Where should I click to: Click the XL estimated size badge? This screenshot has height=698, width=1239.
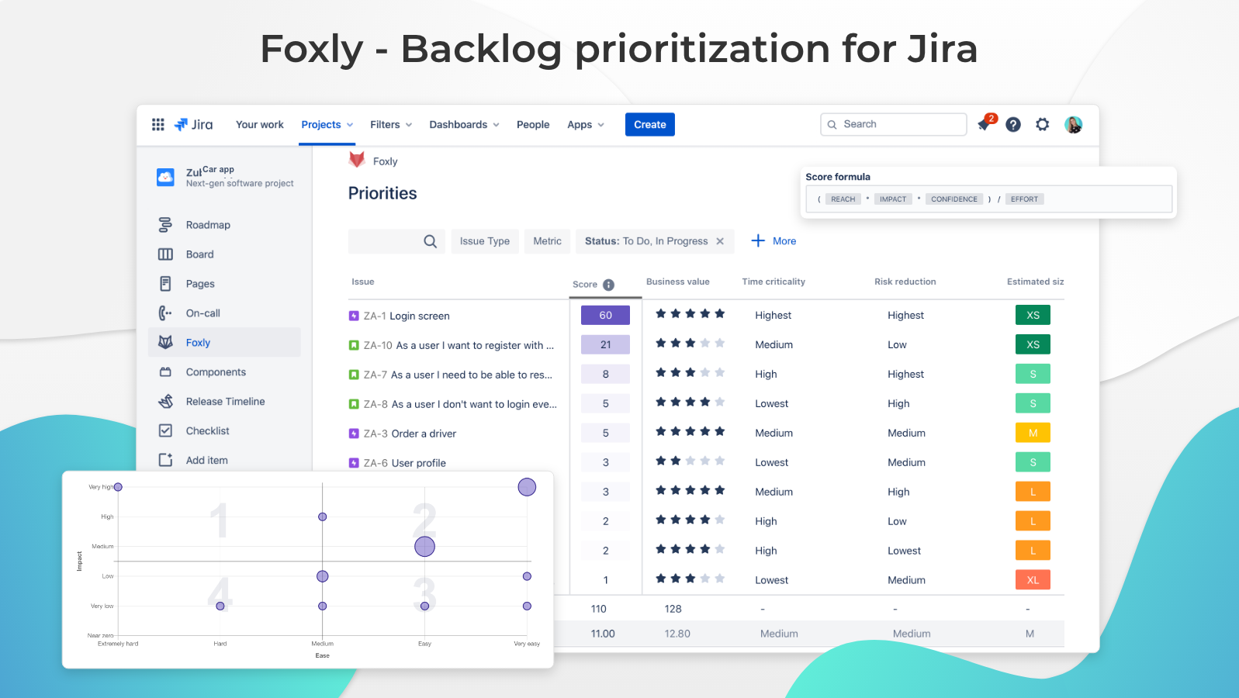[x=1033, y=579]
